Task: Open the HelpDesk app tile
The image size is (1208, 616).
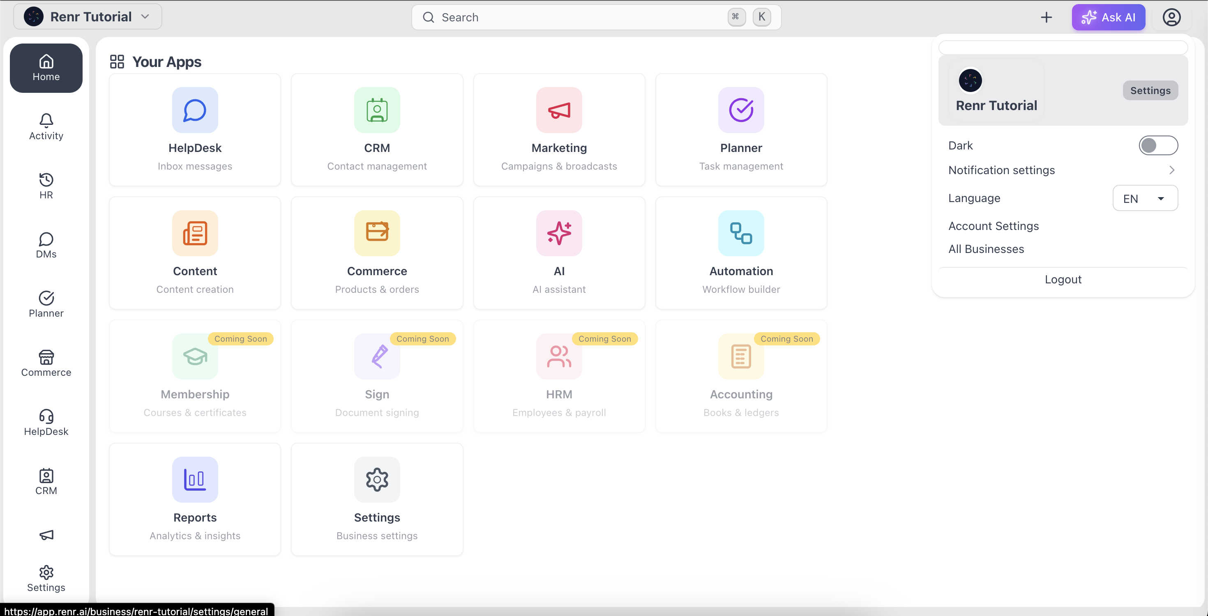Action: 195,129
